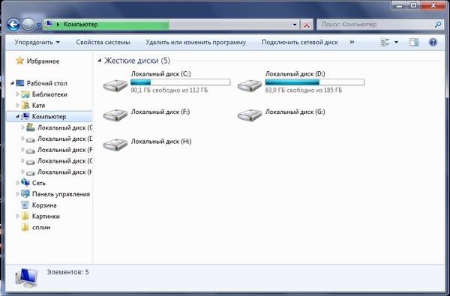Click 83,0 ГБ свободно из 185 ГБ text
The image size is (450, 296).
pos(304,90)
